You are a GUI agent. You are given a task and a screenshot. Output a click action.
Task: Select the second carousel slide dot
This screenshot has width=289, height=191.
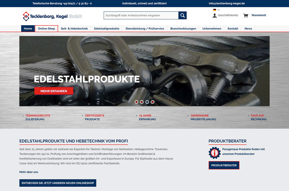(x=142, y=102)
